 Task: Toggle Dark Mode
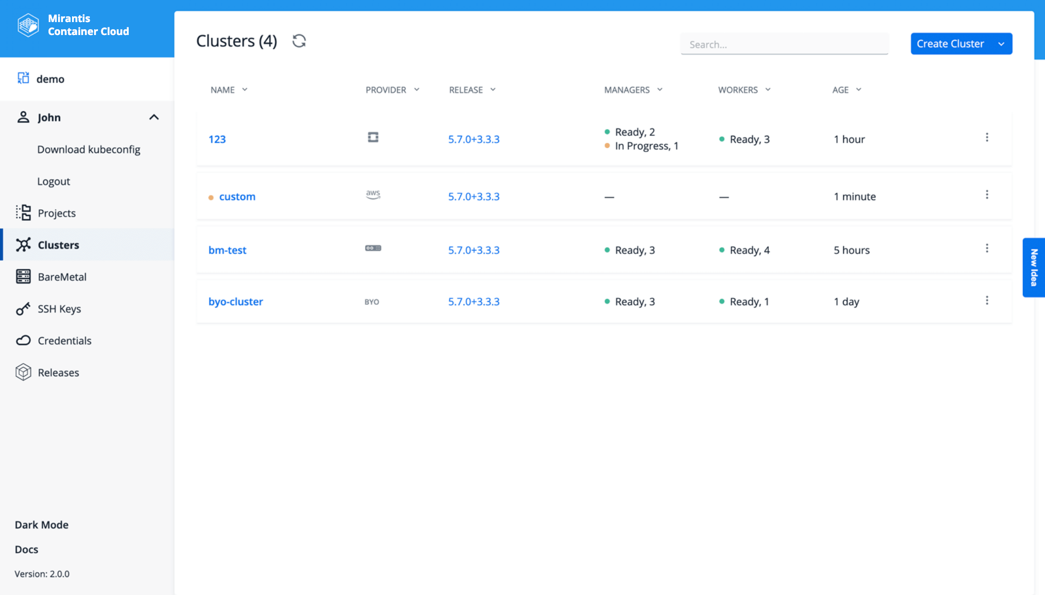42,524
